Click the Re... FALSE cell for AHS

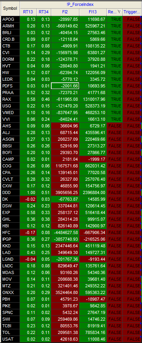(x=115, y=126)
